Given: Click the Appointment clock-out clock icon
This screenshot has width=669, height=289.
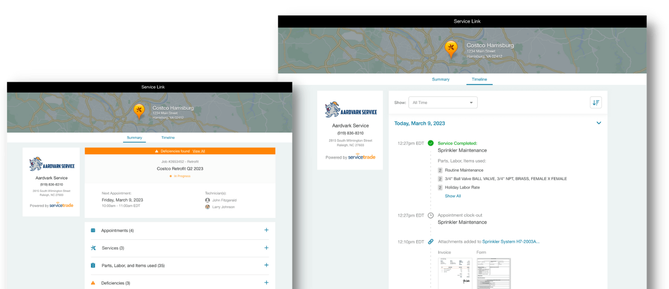Looking at the screenshot, I should 430,215.
